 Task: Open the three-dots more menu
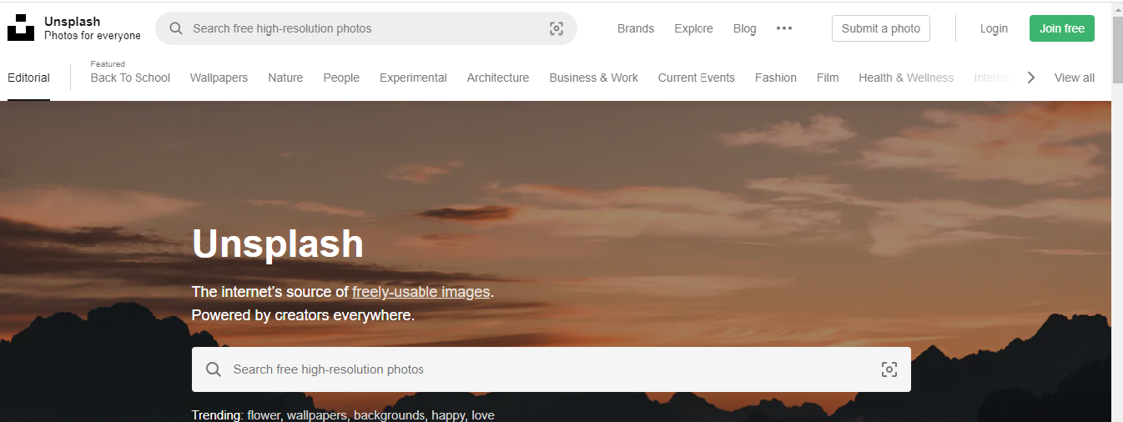coord(784,28)
